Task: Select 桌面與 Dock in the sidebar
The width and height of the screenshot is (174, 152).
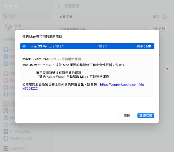Action: point(18,149)
